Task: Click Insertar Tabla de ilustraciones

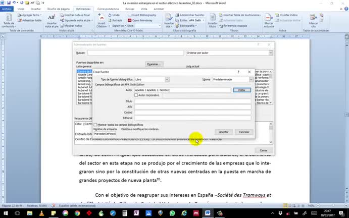Action: (x=240, y=15)
